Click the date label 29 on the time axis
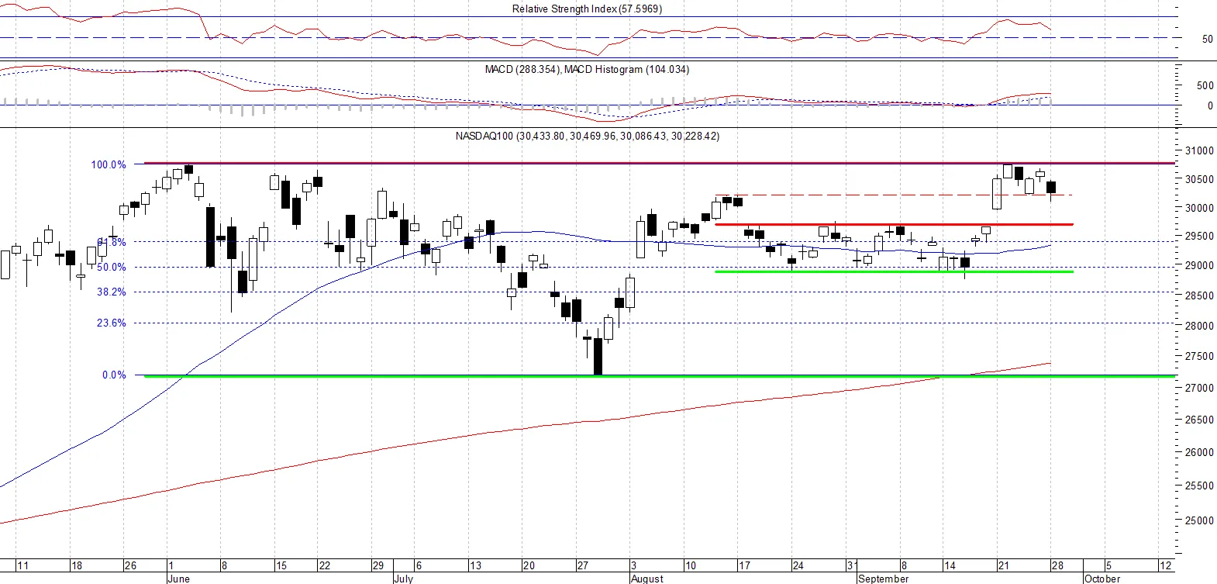 pyautogui.click(x=378, y=565)
